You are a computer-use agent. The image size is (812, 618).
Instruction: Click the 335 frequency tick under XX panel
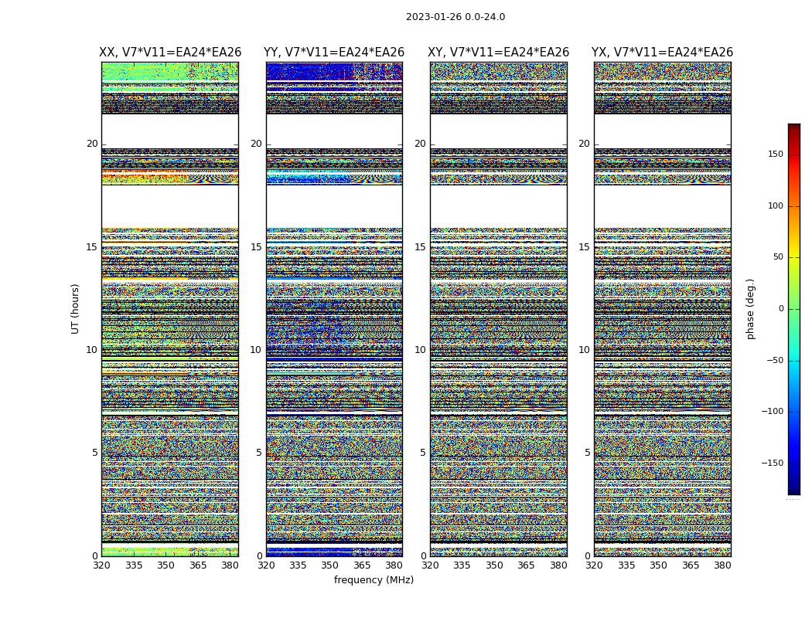click(x=134, y=565)
